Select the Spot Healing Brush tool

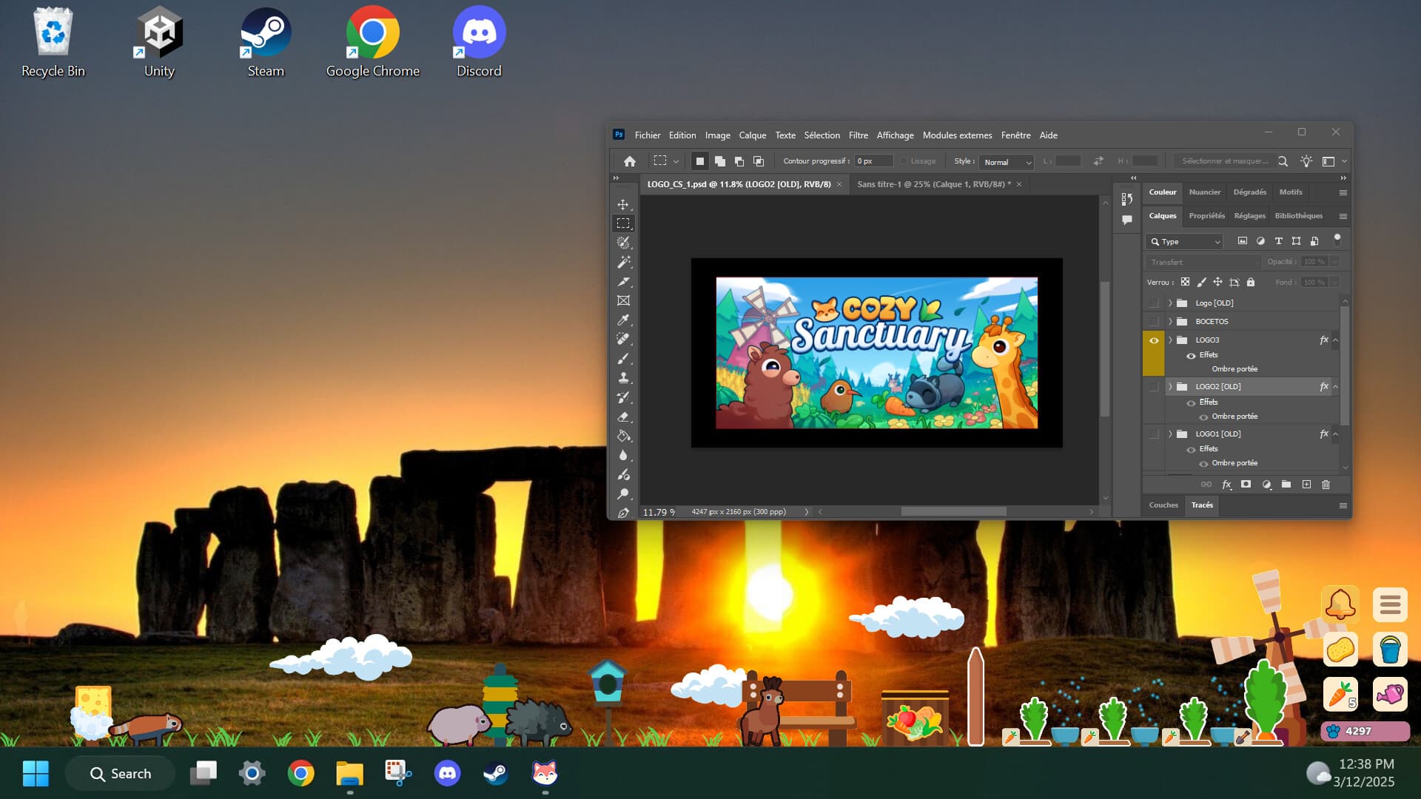[624, 340]
